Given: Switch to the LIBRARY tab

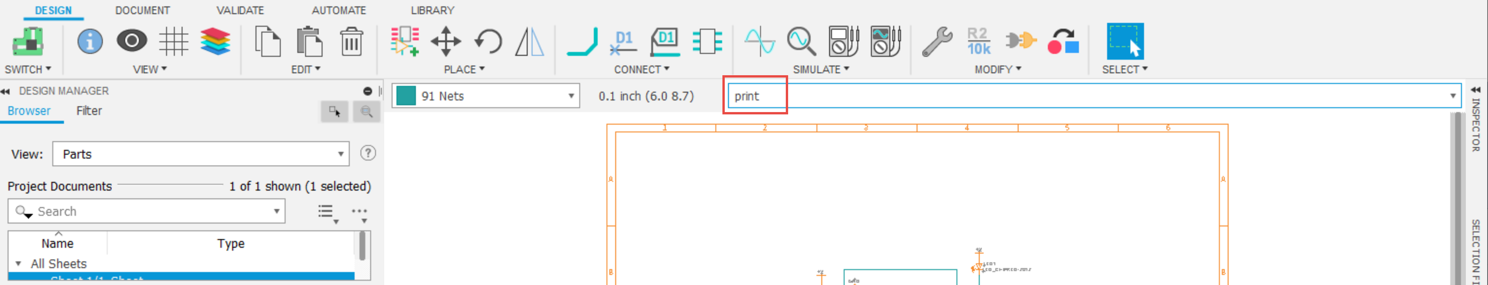Looking at the screenshot, I should pos(432,10).
